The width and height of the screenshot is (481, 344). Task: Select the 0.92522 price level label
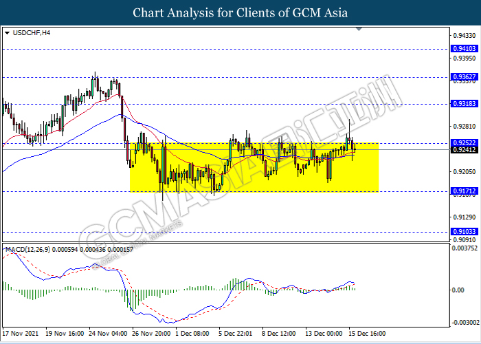(465, 143)
